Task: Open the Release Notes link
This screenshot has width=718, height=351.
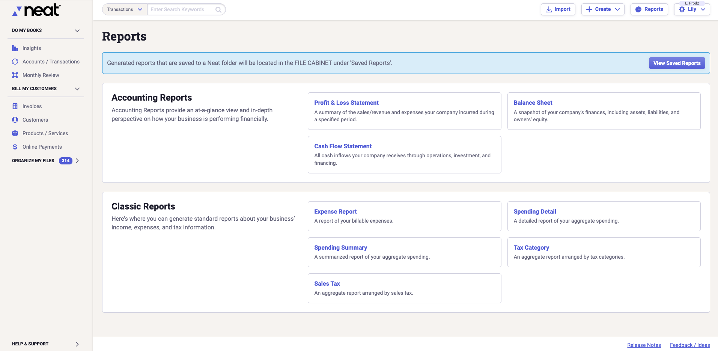Action: (644, 345)
